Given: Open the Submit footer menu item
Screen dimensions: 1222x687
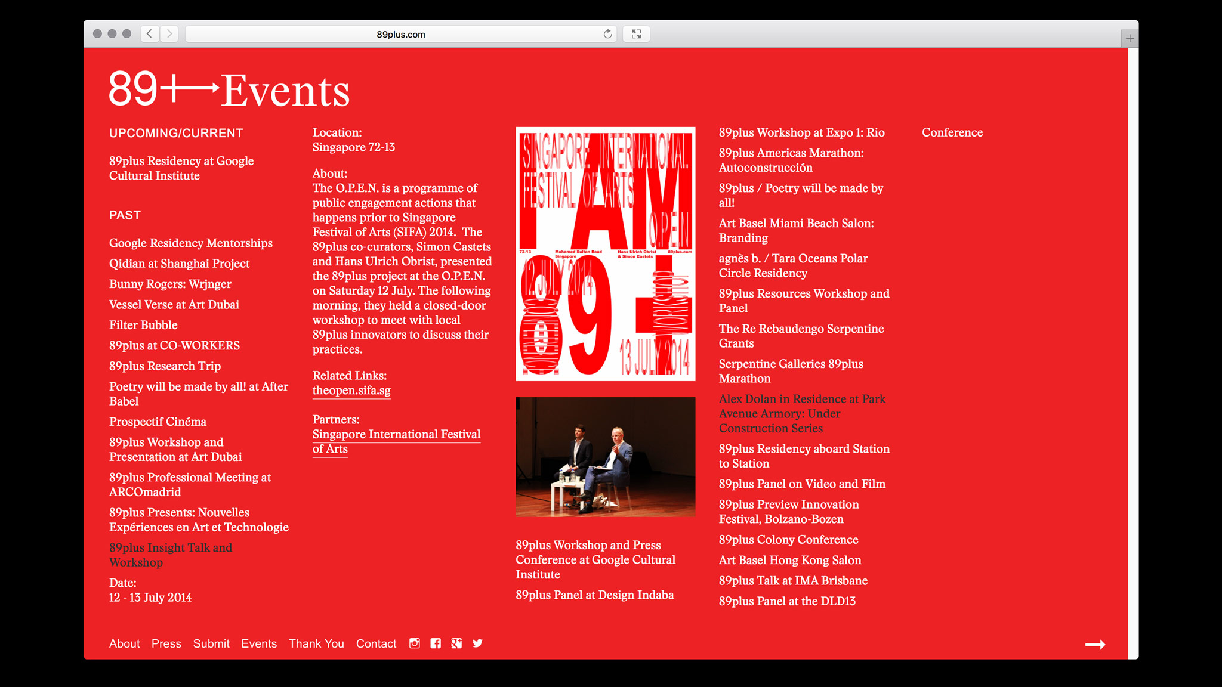Looking at the screenshot, I should 211,643.
